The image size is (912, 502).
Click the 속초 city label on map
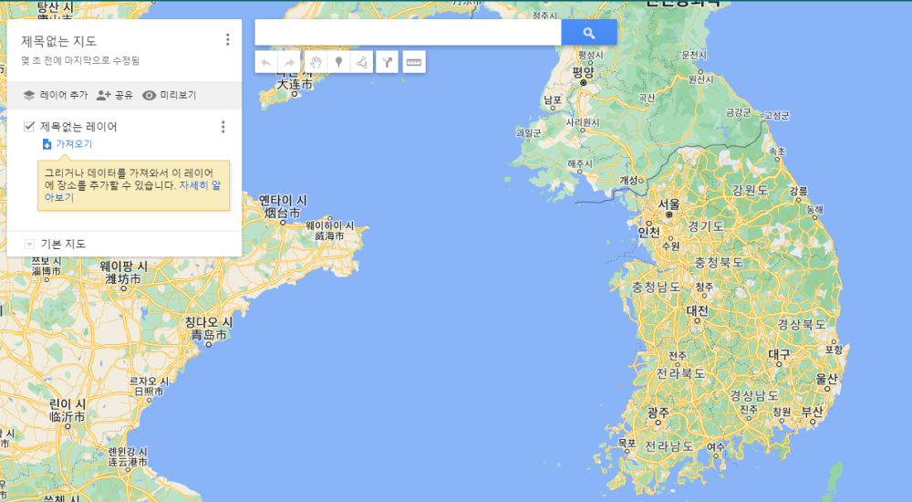(777, 151)
